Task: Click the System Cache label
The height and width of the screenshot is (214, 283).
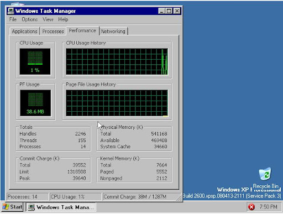Action: tap(116, 147)
